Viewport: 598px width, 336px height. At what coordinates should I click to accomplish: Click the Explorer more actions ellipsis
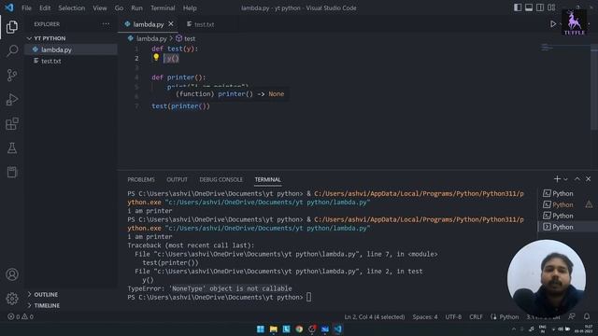pyautogui.click(x=106, y=24)
